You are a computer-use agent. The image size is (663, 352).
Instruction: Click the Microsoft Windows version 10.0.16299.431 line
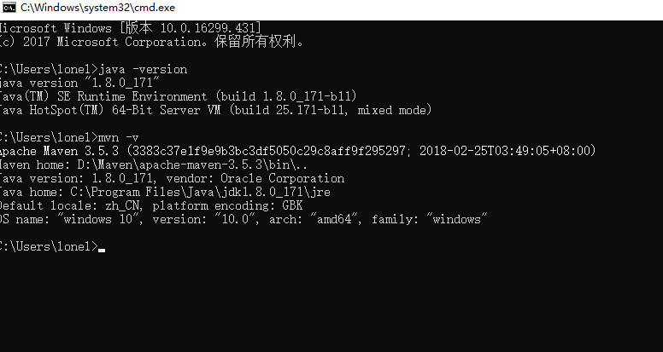[130, 28]
